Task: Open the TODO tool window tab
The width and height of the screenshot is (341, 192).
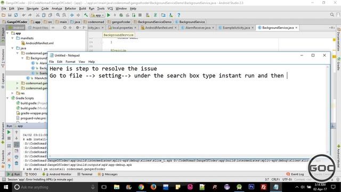Action: point(31,174)
